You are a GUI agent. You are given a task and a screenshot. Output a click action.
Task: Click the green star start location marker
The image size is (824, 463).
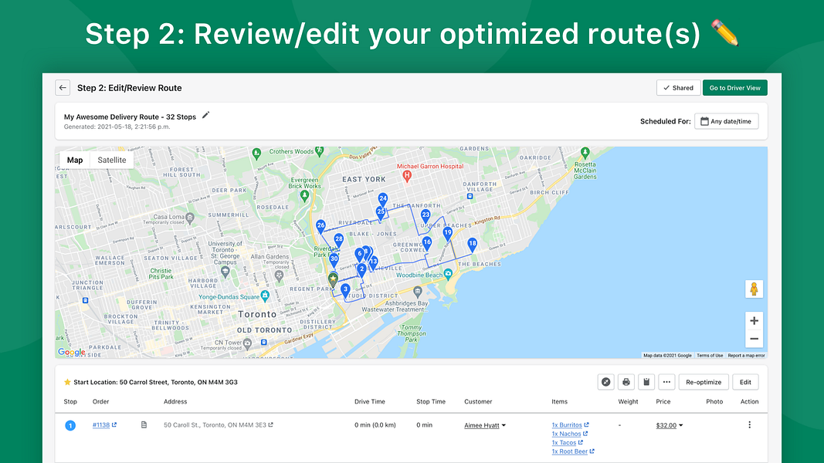(x=333, y=279)
